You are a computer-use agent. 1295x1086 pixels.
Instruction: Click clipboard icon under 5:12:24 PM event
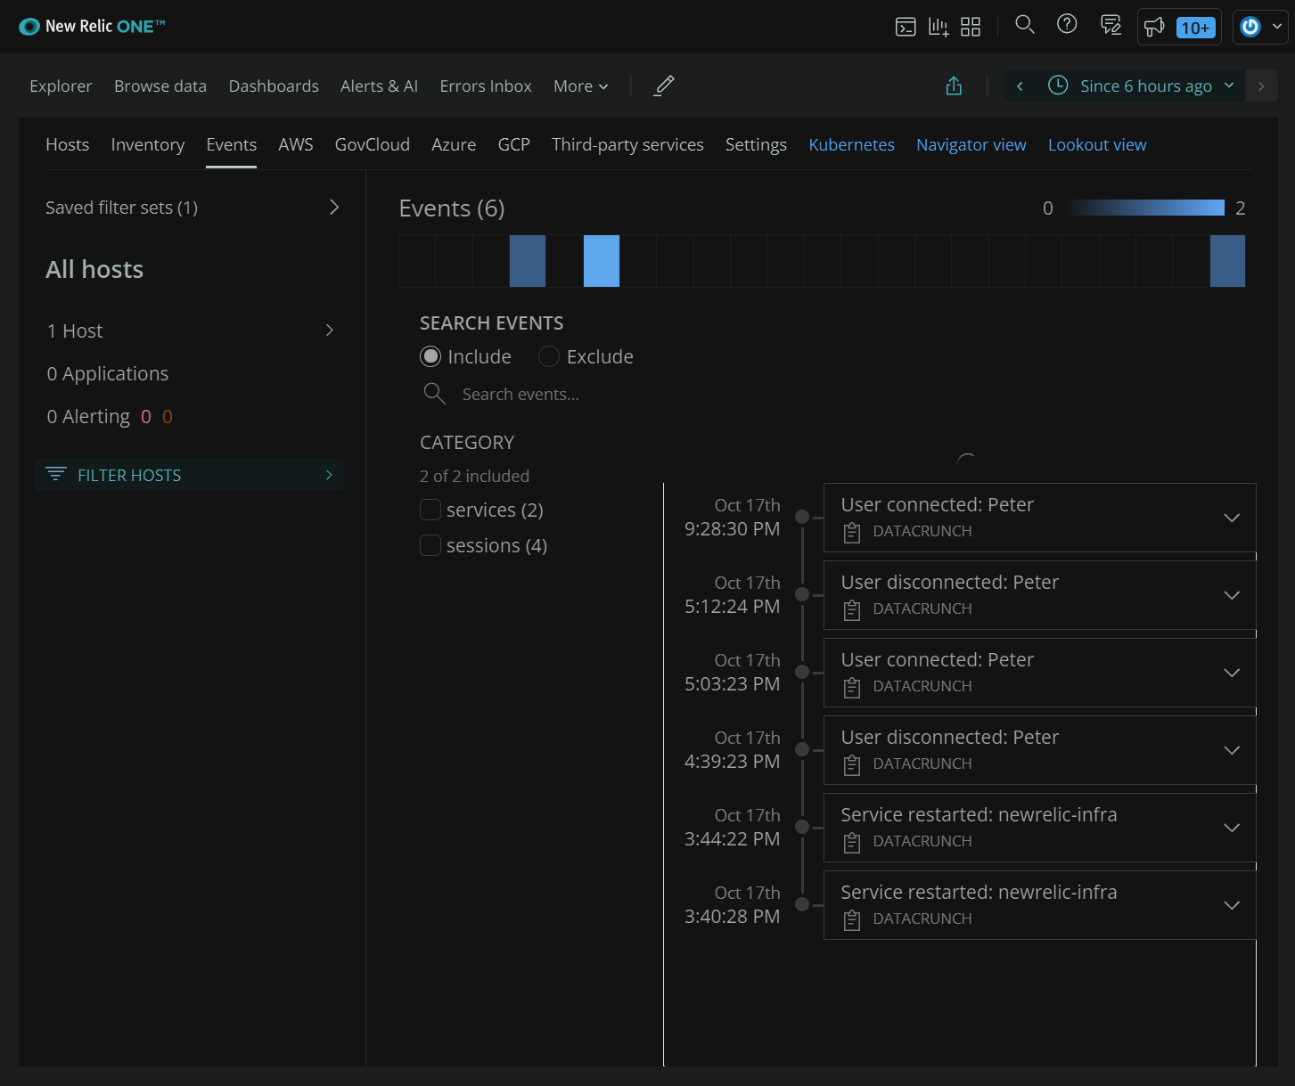[852, 610]
